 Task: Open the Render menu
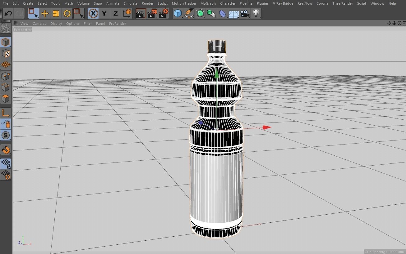148,3
